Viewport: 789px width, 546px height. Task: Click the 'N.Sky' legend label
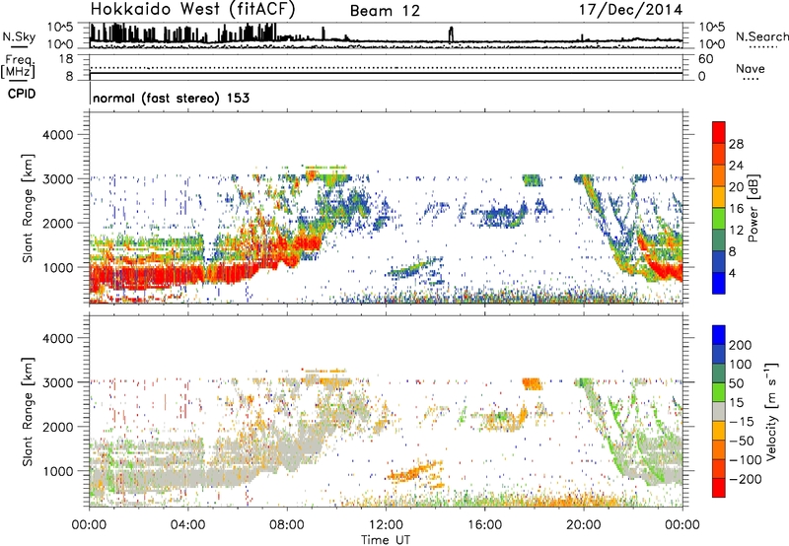tap(19, 36)
